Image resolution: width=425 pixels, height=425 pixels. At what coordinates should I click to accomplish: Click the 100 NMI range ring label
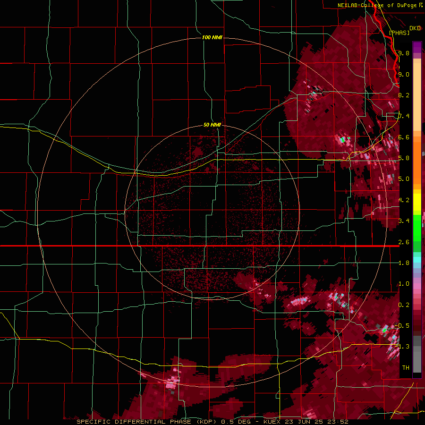tap(212, 37)
